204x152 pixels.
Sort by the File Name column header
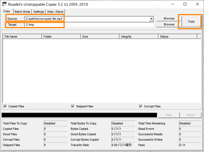[22, 37]
